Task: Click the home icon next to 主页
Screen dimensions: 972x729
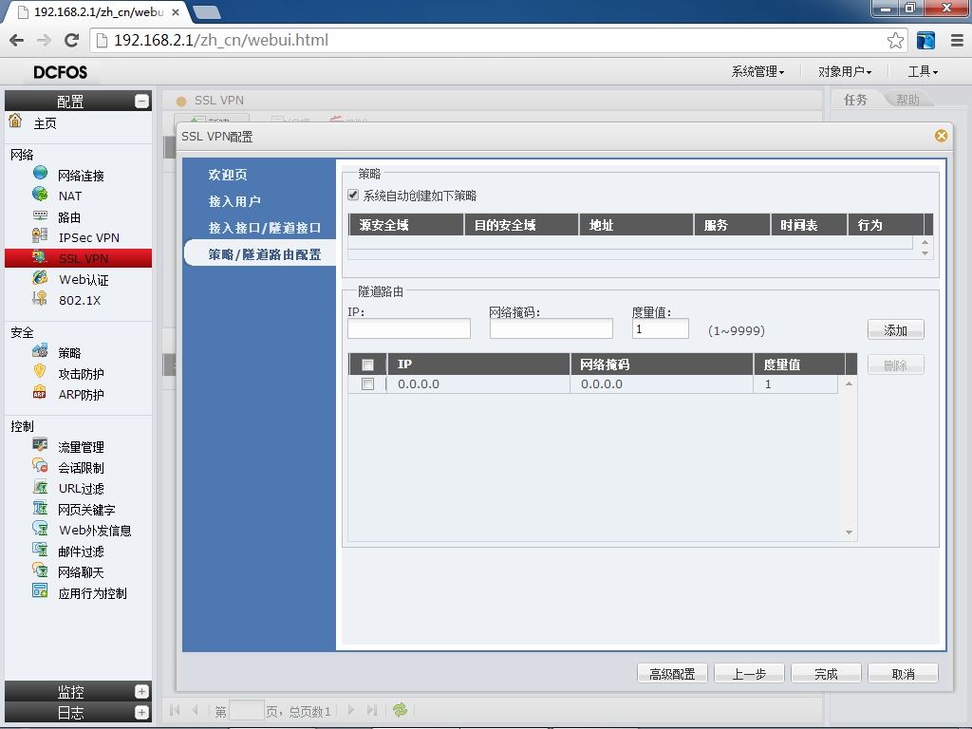Action: pyautogui.click(x=15, y=121)
